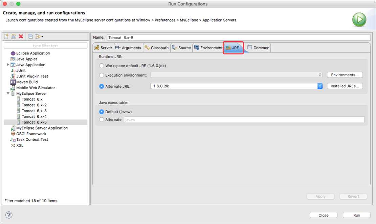Select the OSGi Framework icon
This screenshot has width=376, height=224.
[x=13, y=134]
